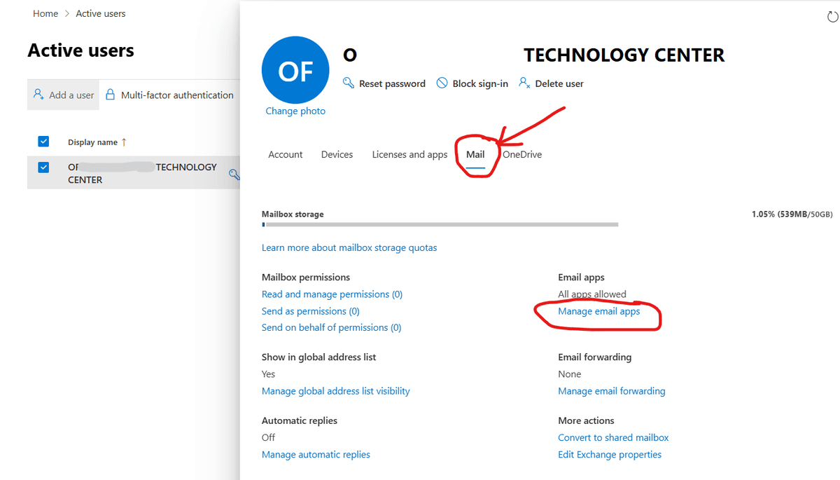Click the Mailbox storage progress bar
This screenshot has height=480, width=840.
coord(440,225)
